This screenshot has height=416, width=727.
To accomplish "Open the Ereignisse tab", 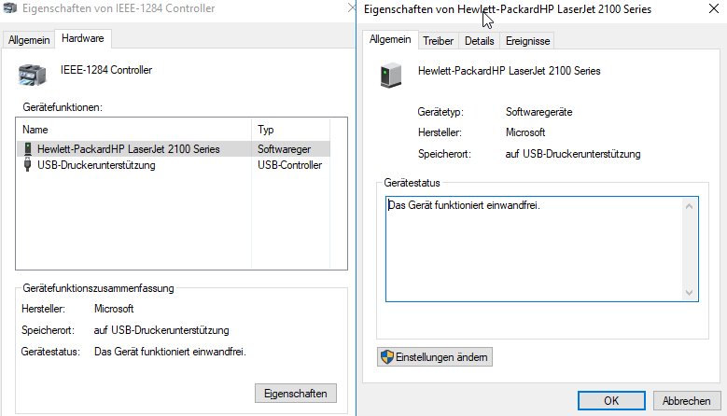I will (527, 41).
